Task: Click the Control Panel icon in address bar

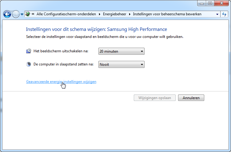Action: 28,14
